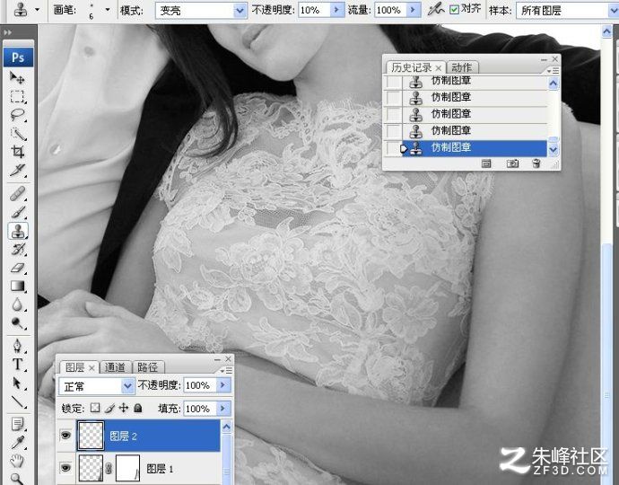Select the Magic Wand tool
This screenshot has width=619, height=485.
[17, 134]
